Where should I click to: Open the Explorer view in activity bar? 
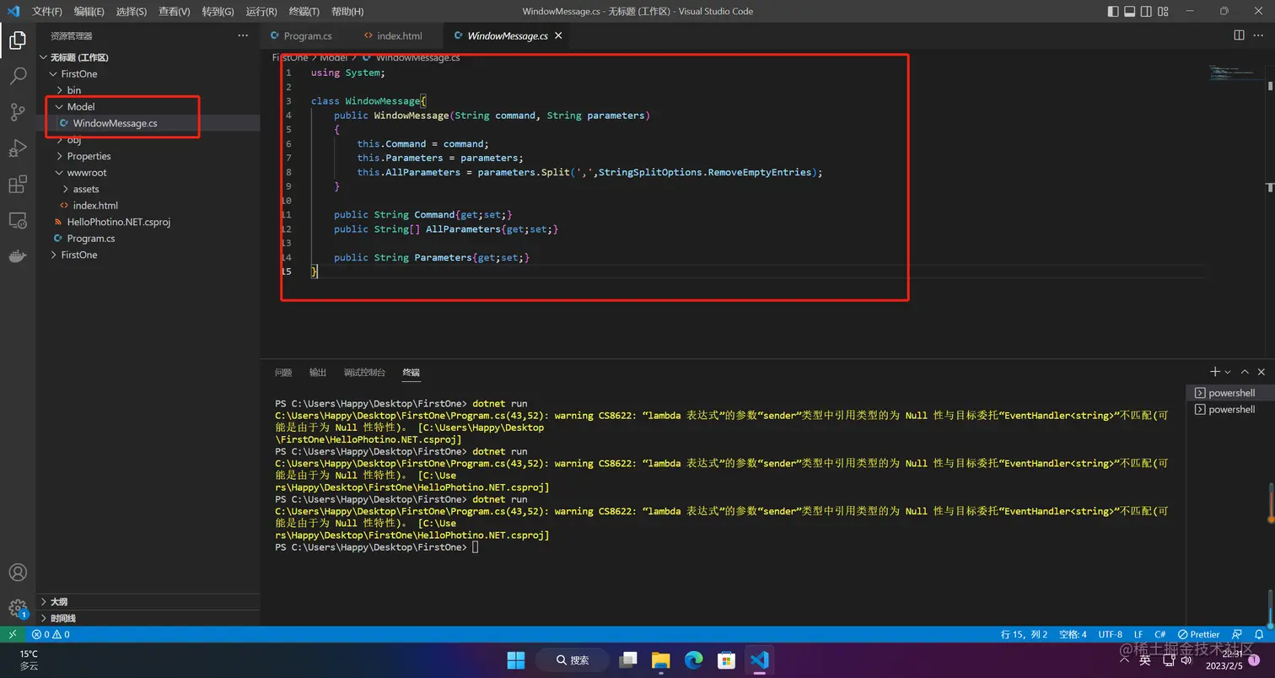pyautogui.click(x=18, y=40)
